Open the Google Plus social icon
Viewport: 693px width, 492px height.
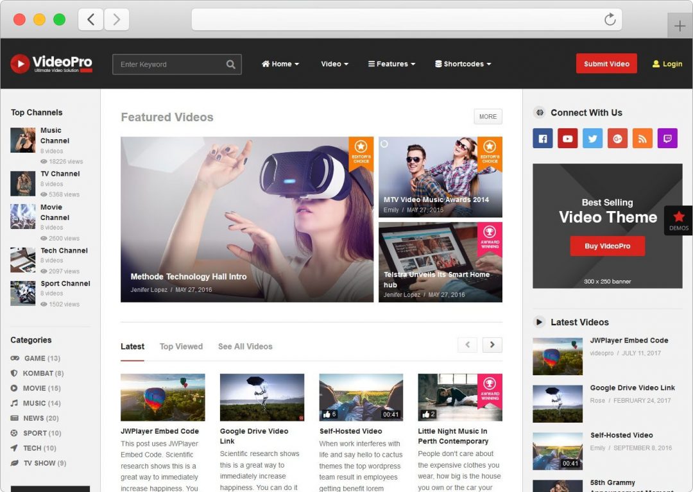[x=617, y=138]
